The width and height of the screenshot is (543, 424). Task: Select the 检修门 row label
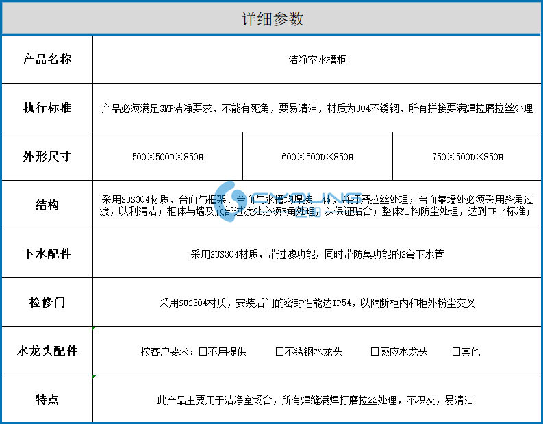click(47, 302)
